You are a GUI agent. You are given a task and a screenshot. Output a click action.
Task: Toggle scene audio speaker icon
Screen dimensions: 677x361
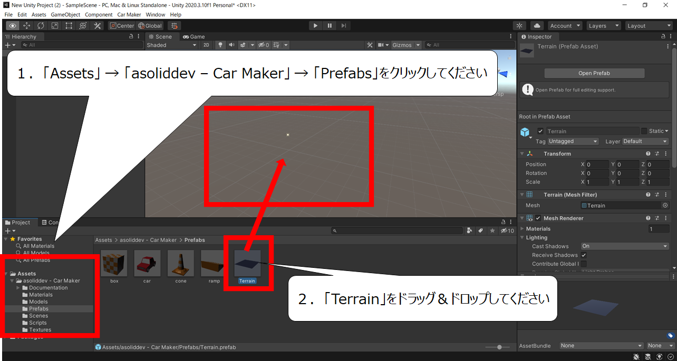[x=231, y=45]
